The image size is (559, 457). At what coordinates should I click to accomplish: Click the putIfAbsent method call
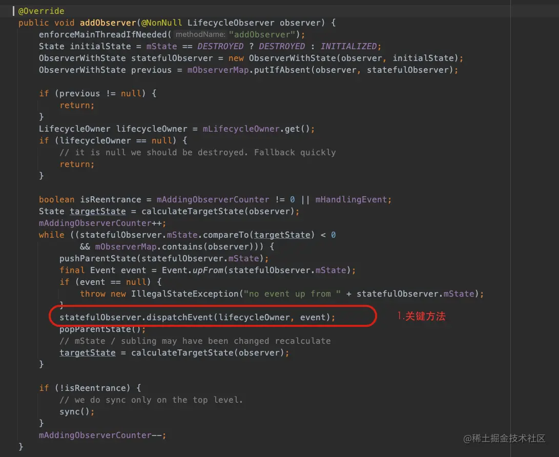click(x=282, y=70)
